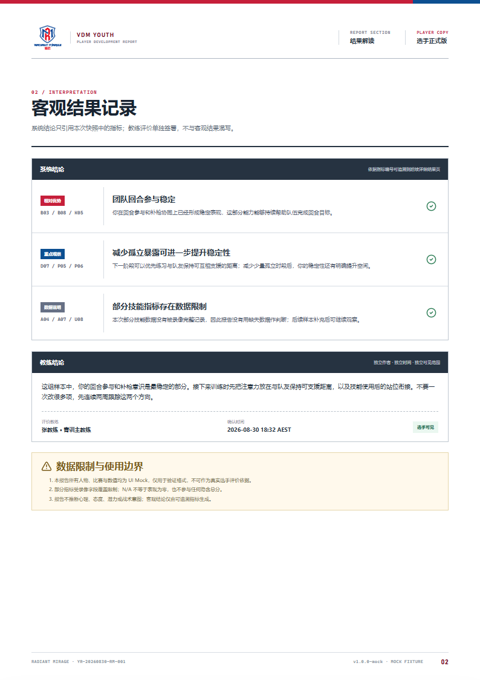Click the heading 部分技能指标存在数据限制

coord(159,306)
